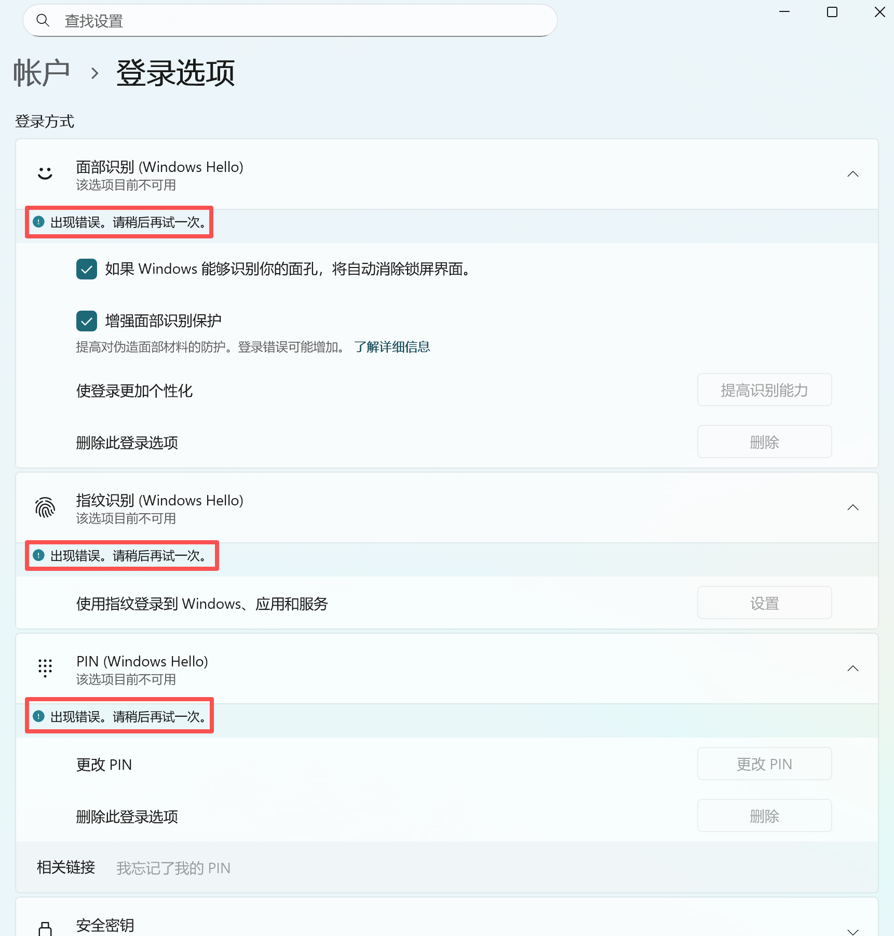The image size is (894, 936).
Task: Click the error icon in the fingerprint error message
Action: click(x=38, y=555)
